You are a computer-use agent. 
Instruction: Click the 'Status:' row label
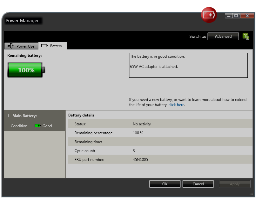(x=80, y=124)
